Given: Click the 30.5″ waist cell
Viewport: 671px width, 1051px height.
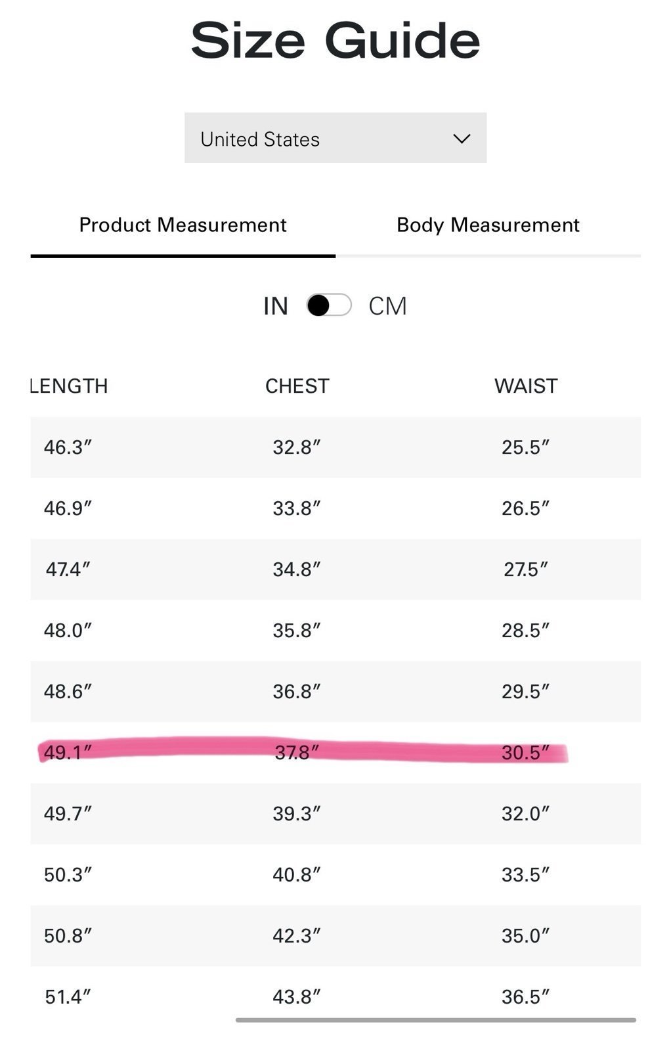Looking at the screenshot, I should tap(525, 752).
